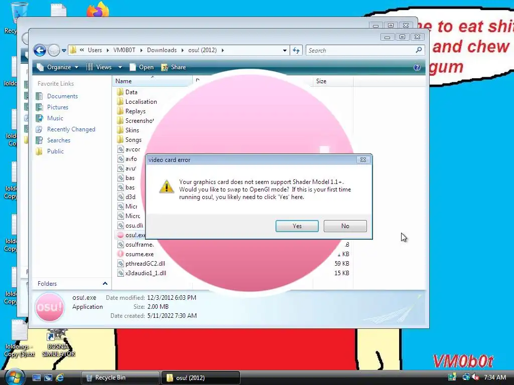The height and width of the screenshot is (385, 514).
Task: Maximize the osu! (2012) Explorer window
Action: tap(402, 37)
